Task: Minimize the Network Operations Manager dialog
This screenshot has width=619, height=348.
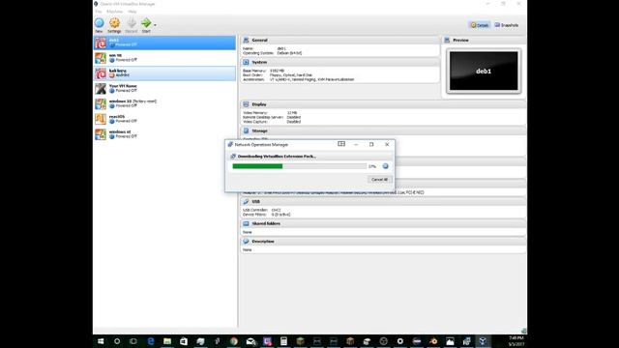Action: click(356, 144)
